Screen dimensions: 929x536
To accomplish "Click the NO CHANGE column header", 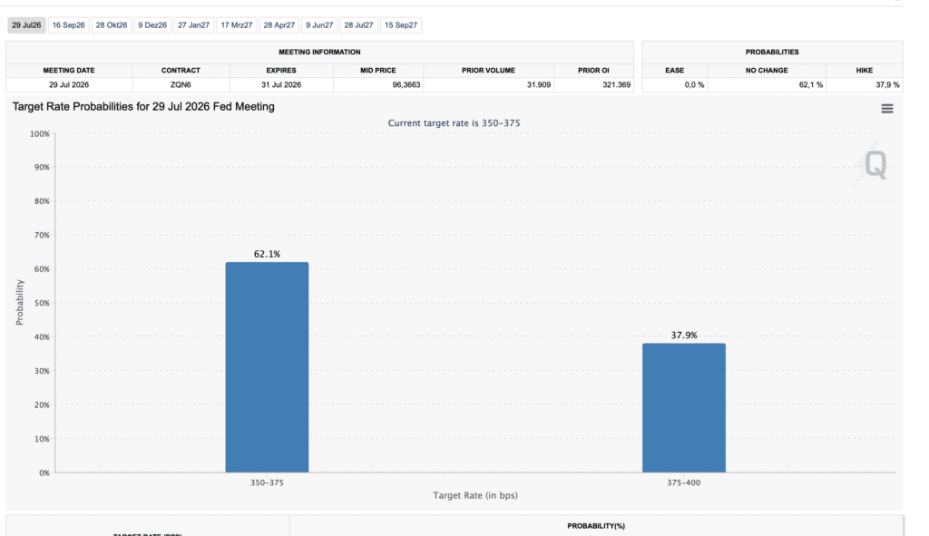I will pyautogui.click(x=767, y=70).
